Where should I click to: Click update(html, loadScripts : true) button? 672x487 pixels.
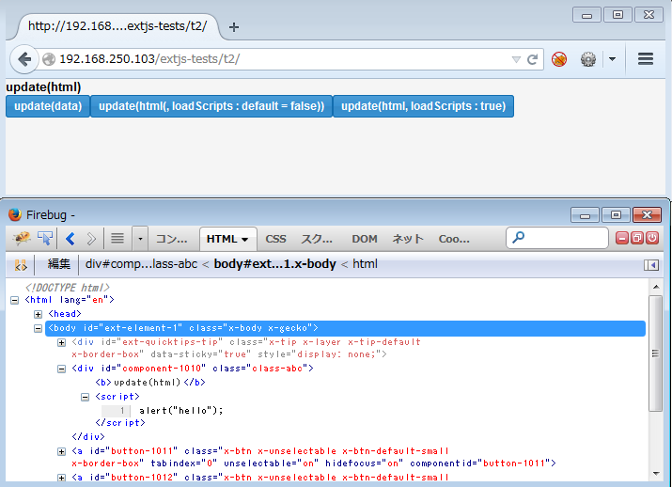click(x=423, y=106)
